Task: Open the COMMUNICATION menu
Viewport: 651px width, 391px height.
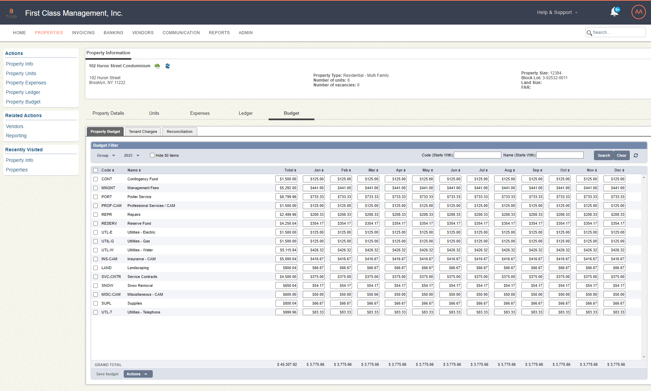Action: click(x=181, y=33)
